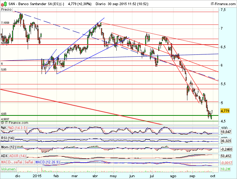Viewport: 237px width, 179px height.
Task: Click the ago month label on time axis
Action: 173,176
